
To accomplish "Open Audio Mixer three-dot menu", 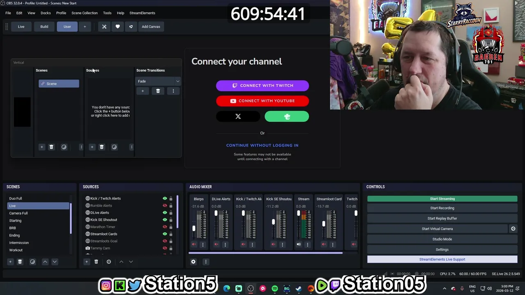I will pyautogui.click(x=206, y=261).
